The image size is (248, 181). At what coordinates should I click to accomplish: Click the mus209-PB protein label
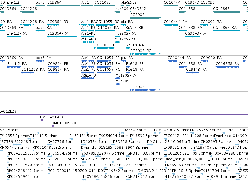click(x=125, y=81)
